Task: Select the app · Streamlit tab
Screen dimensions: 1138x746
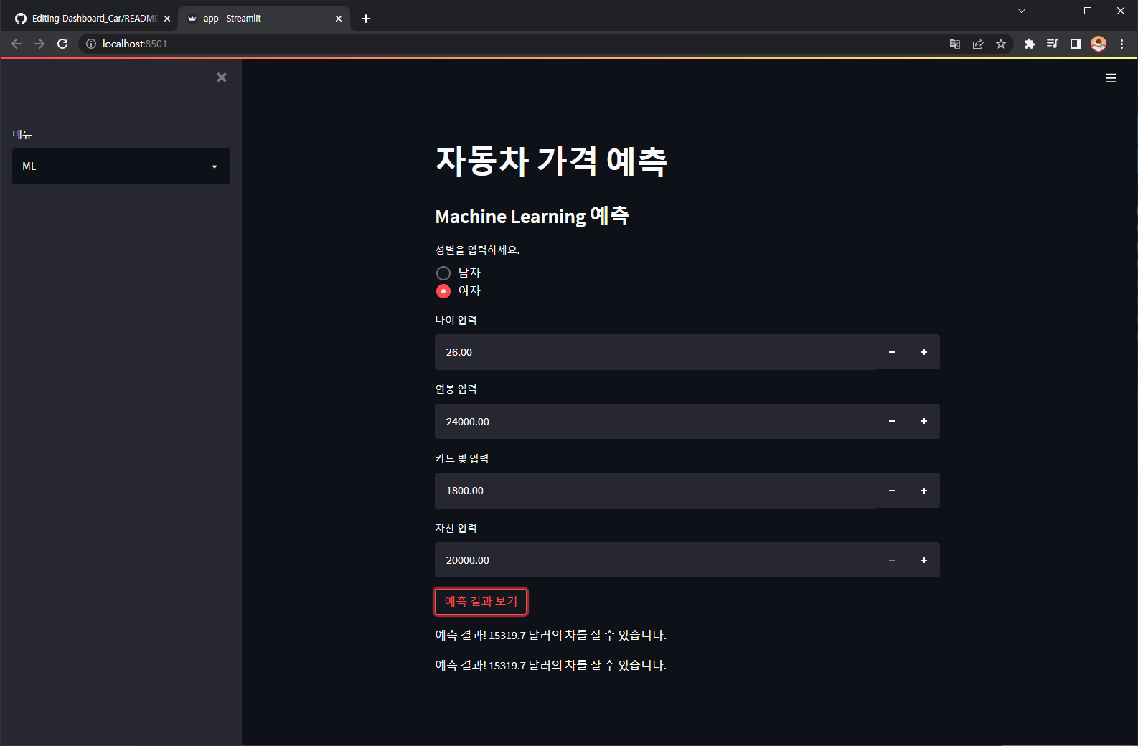Action: point(263,19)
